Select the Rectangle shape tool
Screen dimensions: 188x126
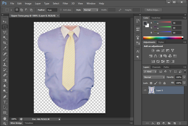click(x=5, y=113)
